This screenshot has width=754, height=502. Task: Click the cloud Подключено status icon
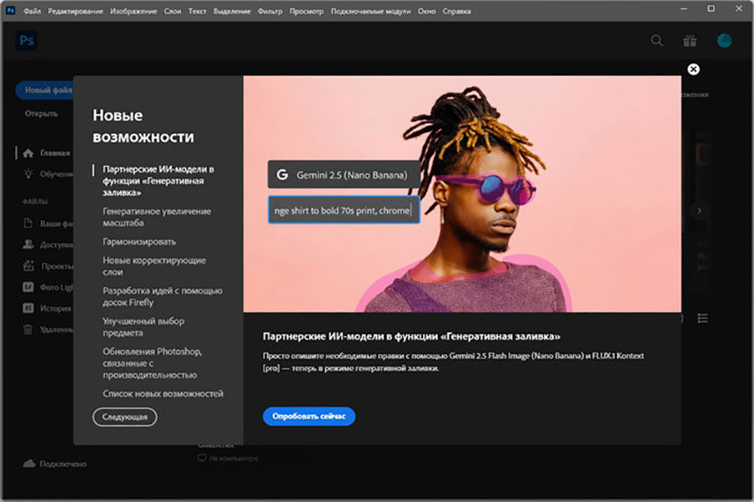pos(28,464)
